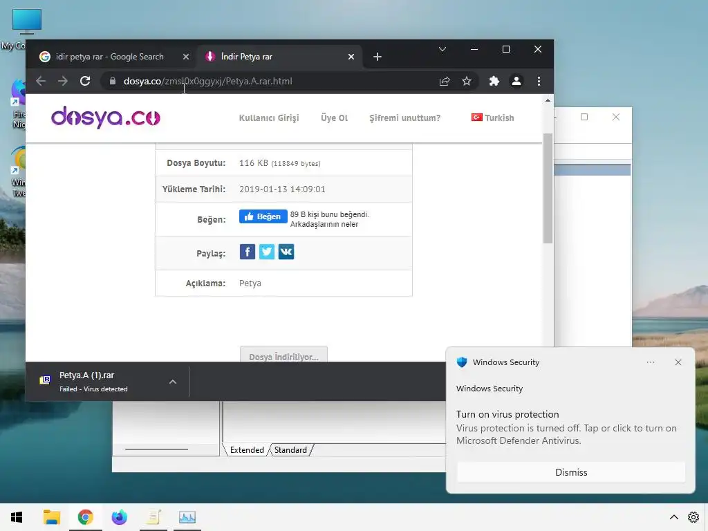Open Windows Security notification options dots
Screen dimensions: 708x531
[650, 362]
